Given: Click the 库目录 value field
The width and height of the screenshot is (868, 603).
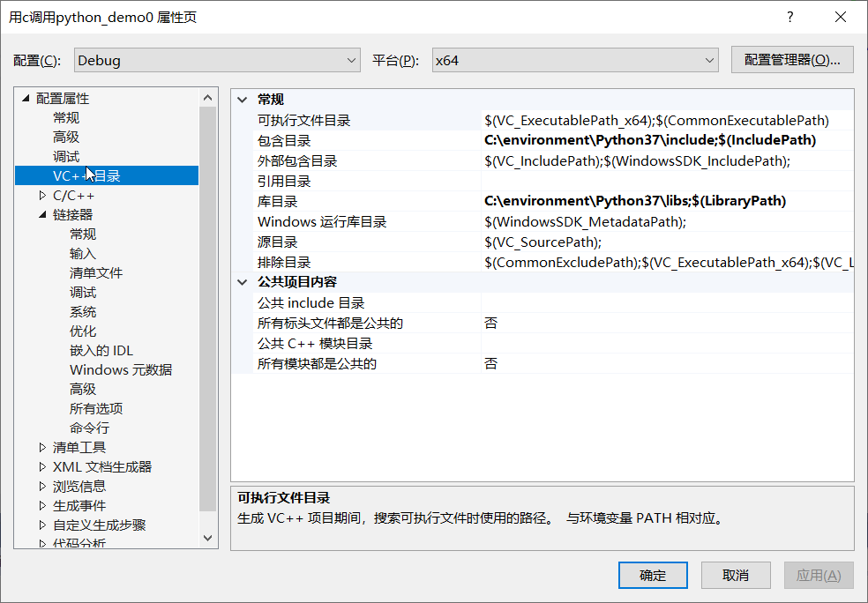Looking at the screenshot, I should coord(635,201).
